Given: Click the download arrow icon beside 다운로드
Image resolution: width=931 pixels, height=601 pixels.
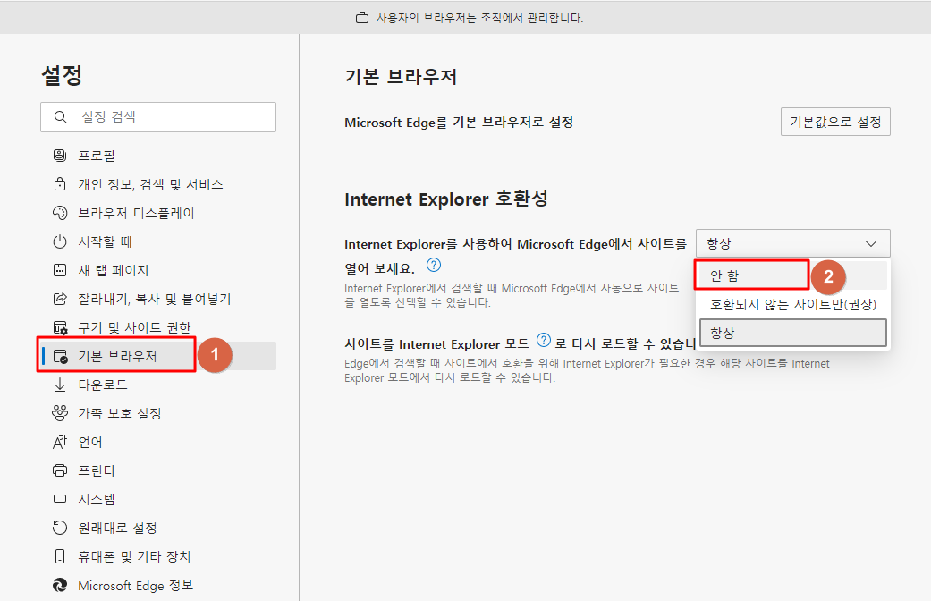Looking at the screenshot, I should click(60, 385).
